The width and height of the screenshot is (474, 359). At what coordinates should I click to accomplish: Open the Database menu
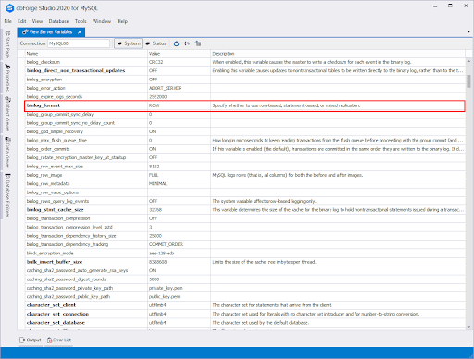coord(58,21)
